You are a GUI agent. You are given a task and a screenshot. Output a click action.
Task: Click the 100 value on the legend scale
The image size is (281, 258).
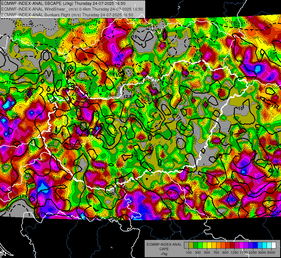(189, 253)
